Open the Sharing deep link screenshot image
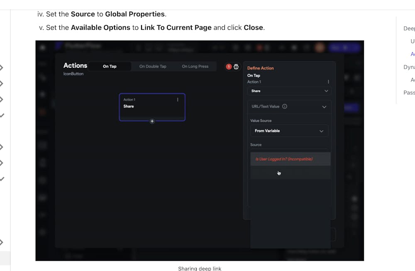The width and height of the screenshot is (415, 271). [200, 151]
